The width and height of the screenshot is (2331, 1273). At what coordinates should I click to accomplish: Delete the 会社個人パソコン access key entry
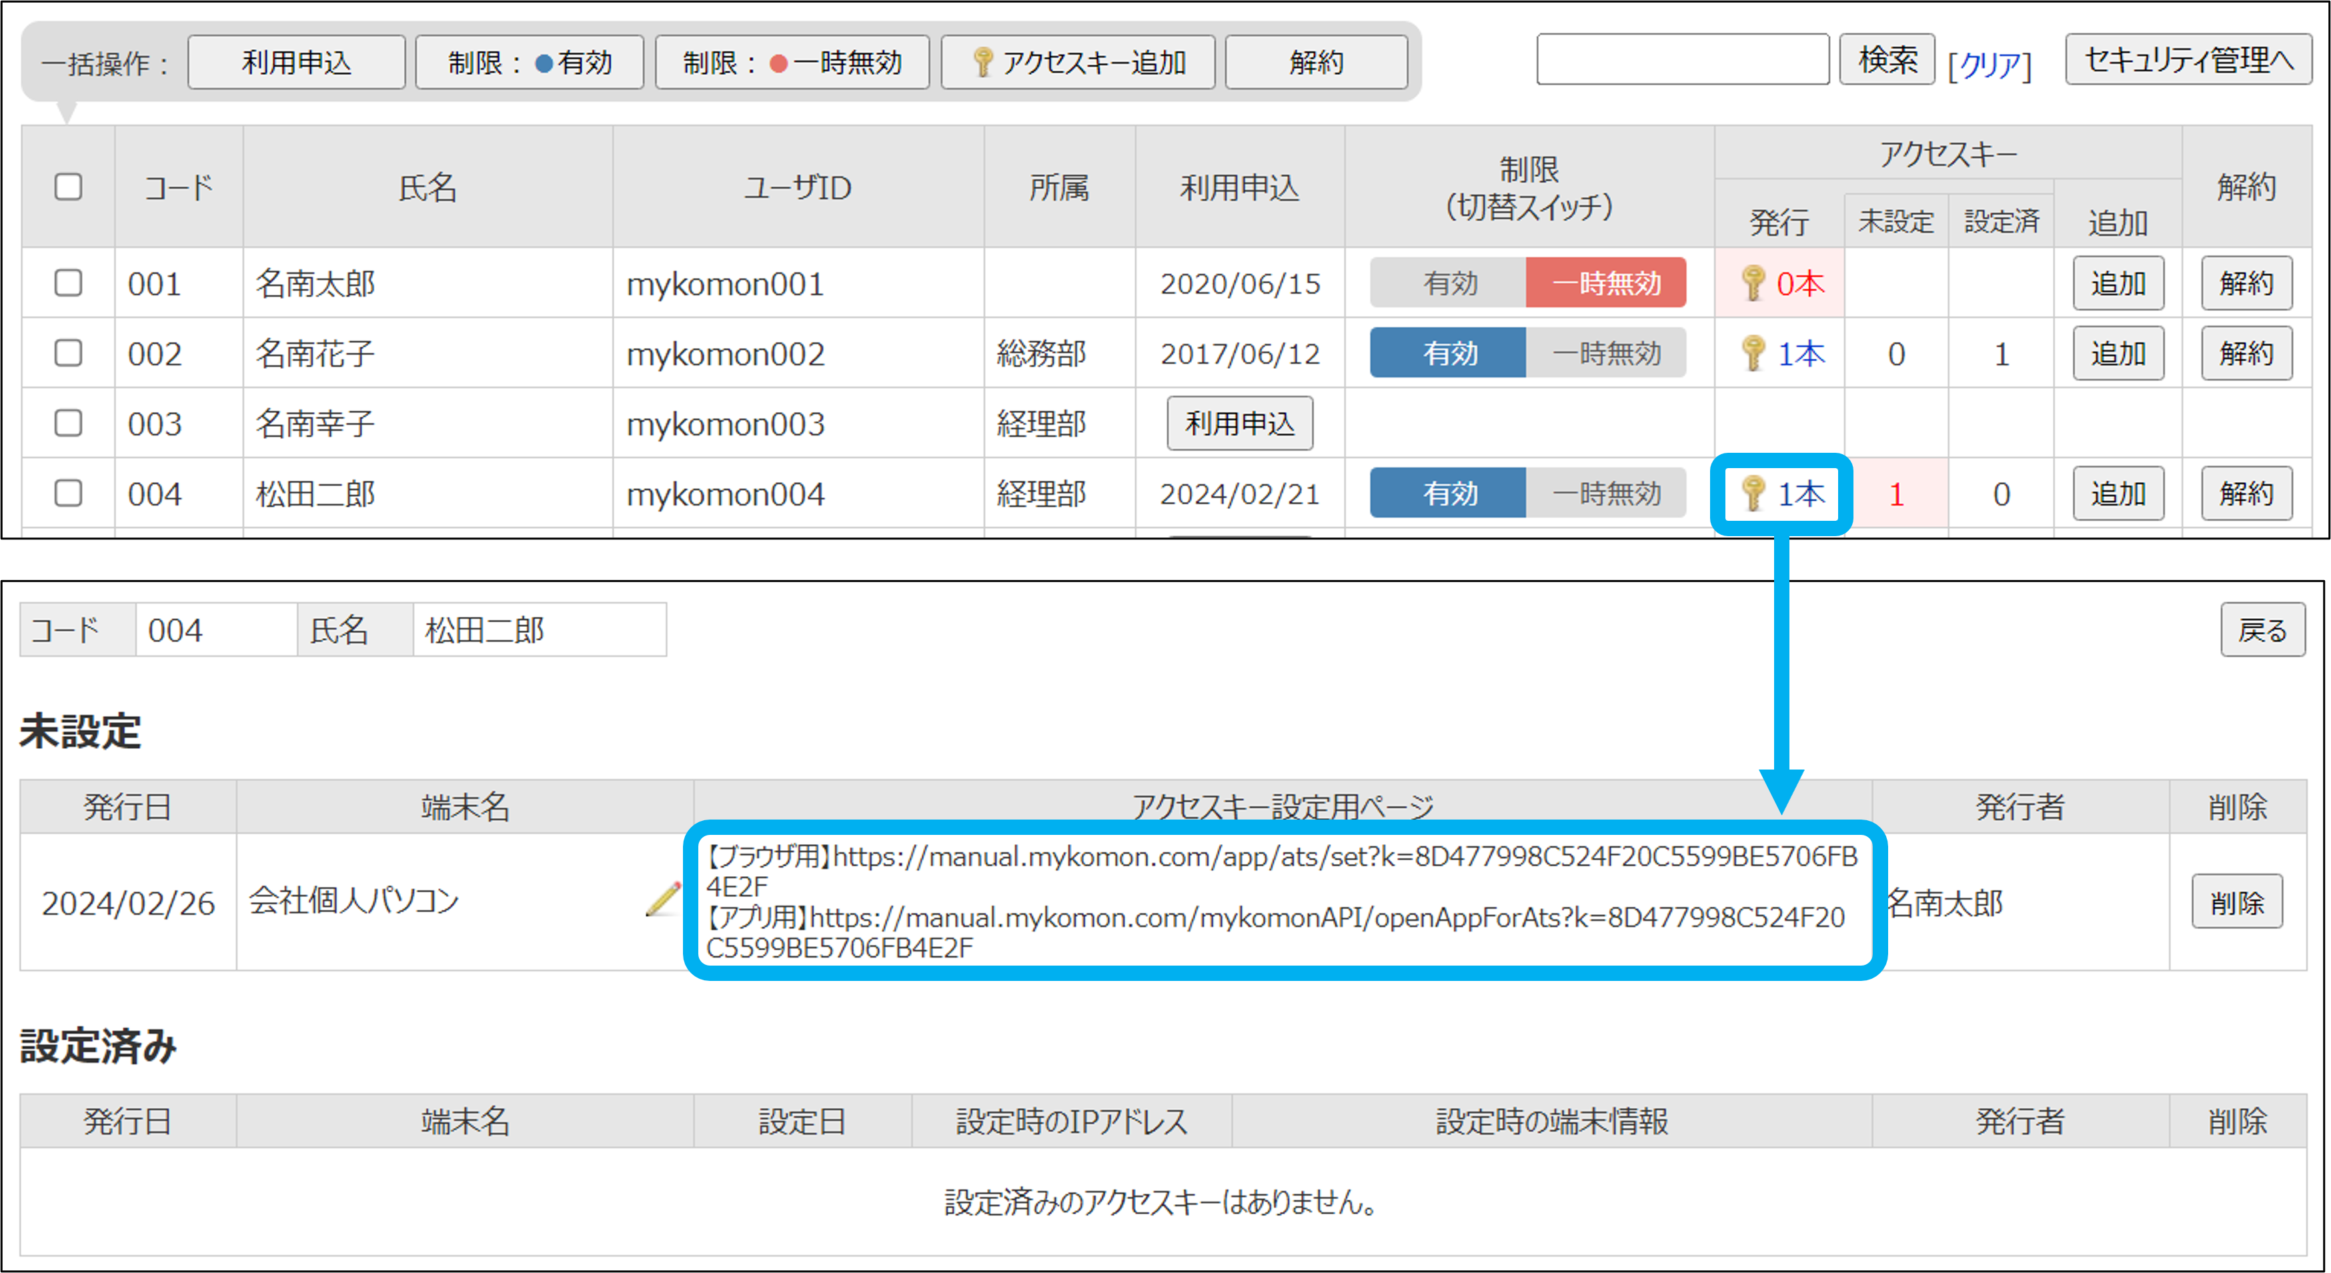point(2236,902)
